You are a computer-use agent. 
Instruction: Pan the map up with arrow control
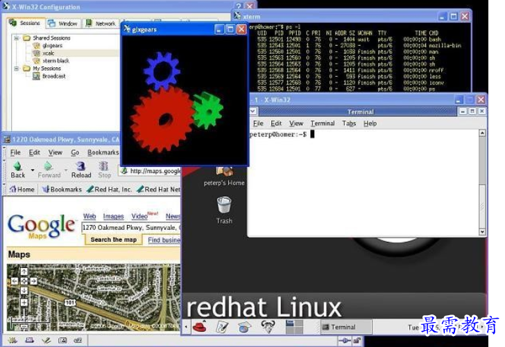tap(24, 272)
